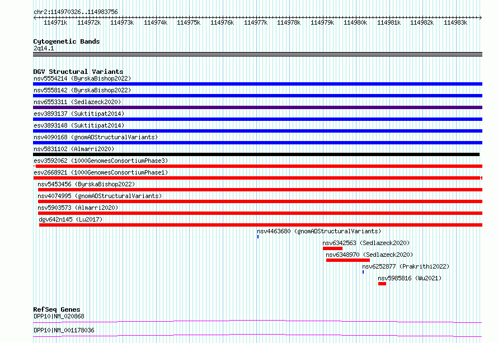Click the magenta line under DPP10|NM_001178036
498x343 pixels.
tap(257, 335)
